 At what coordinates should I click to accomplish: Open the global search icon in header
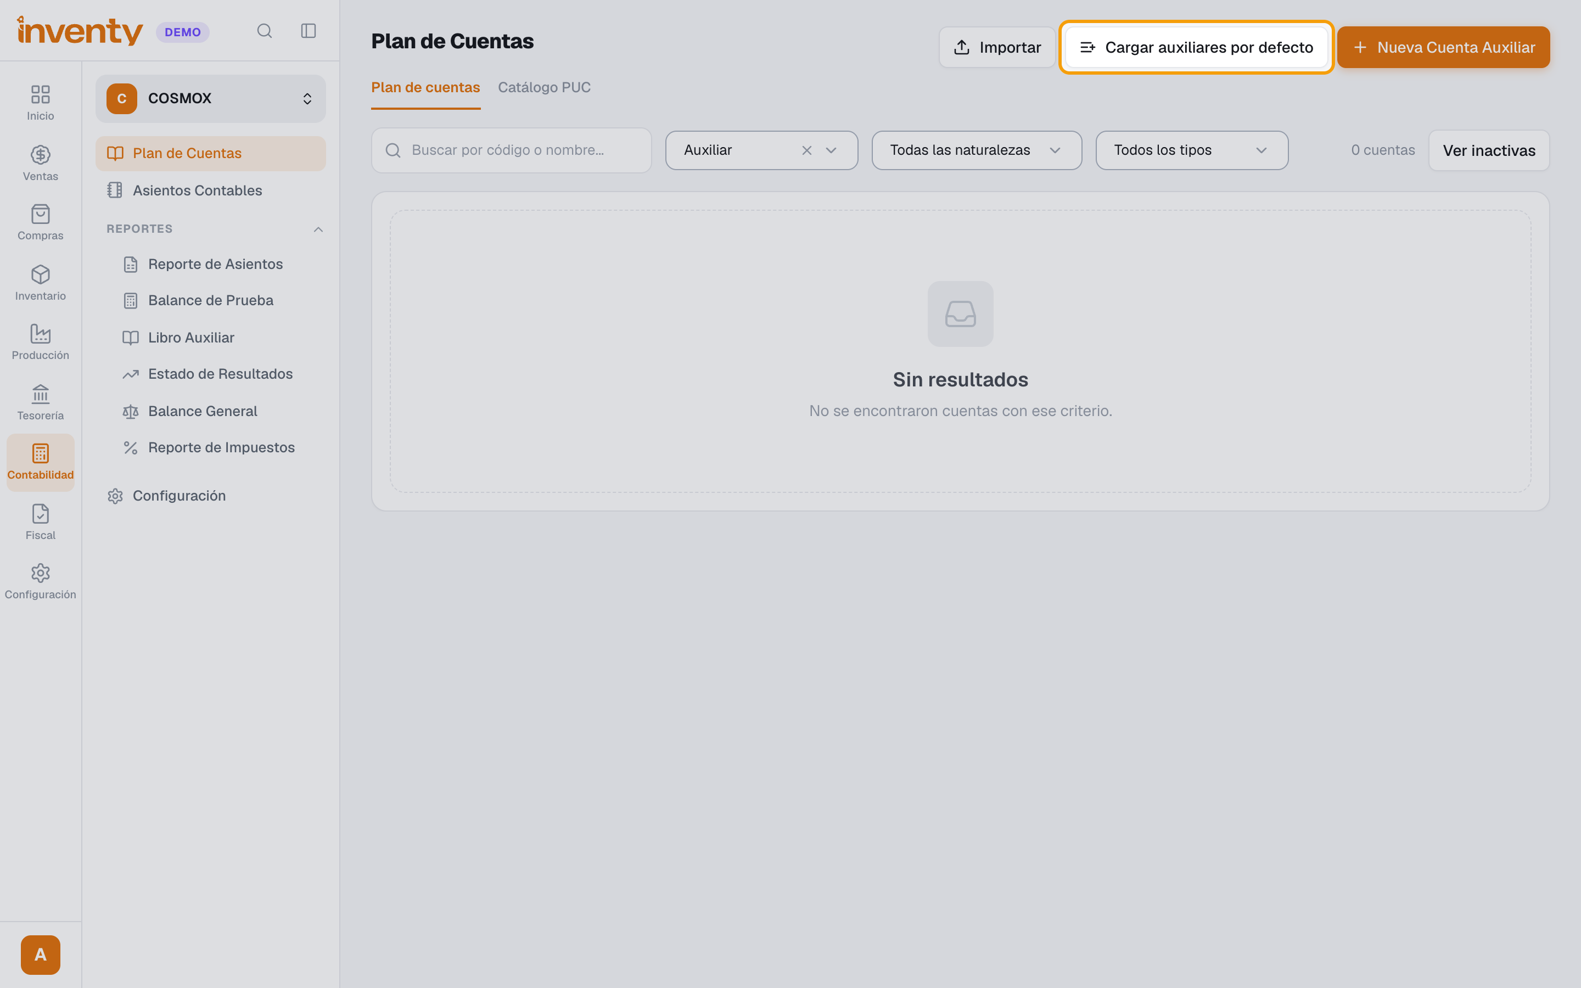(x=264, y=31)
